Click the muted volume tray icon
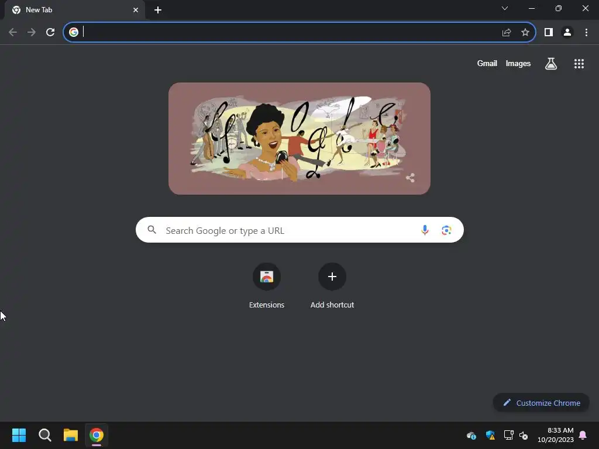Screen dimensions: 599x449 [x=524, y=435]
